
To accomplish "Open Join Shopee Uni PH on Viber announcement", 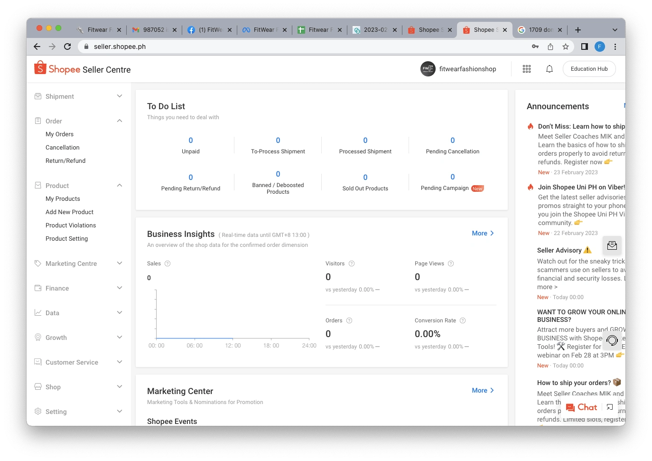I will [x=581, y=187].
